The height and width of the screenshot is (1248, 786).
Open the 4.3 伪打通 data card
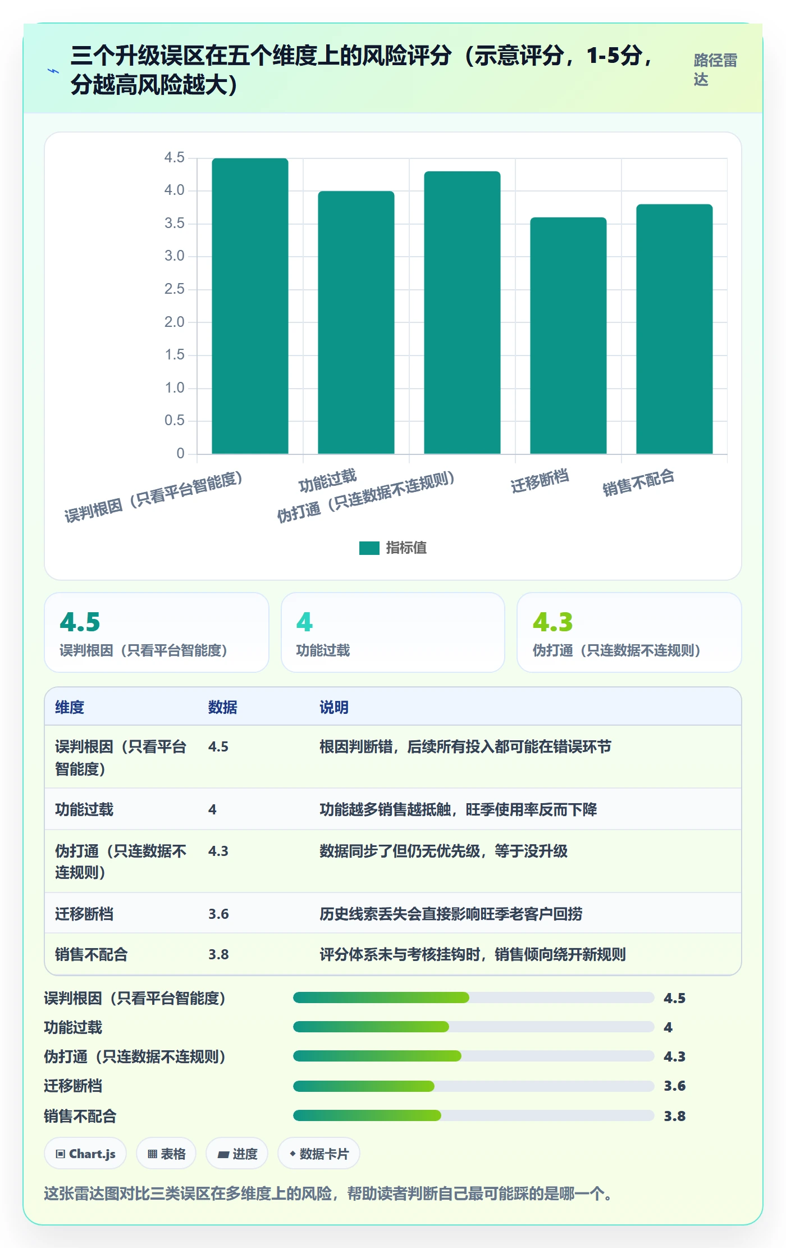pyautogui.click(x=629, y=632)
